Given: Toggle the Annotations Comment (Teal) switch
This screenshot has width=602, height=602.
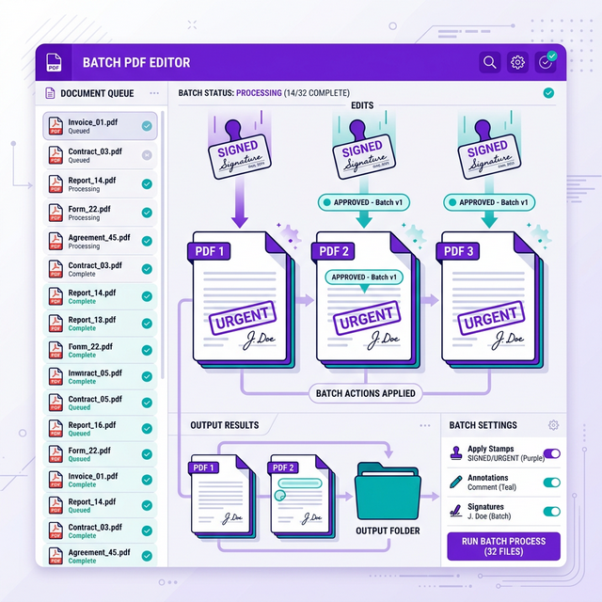Looking at the screenshot, I should pyautogui.click(x=552, y=483).
